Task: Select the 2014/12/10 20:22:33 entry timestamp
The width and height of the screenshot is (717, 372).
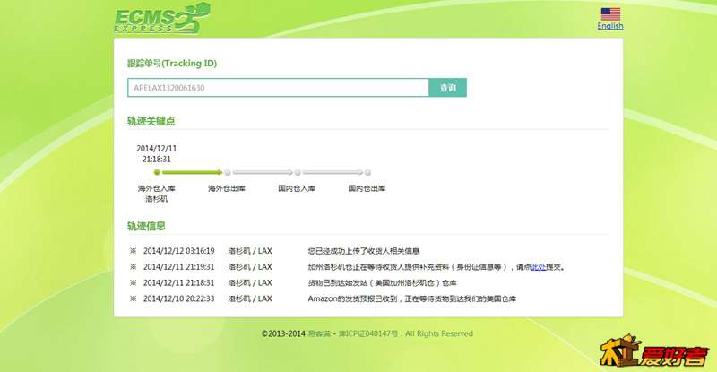Action: click(178, 298)
